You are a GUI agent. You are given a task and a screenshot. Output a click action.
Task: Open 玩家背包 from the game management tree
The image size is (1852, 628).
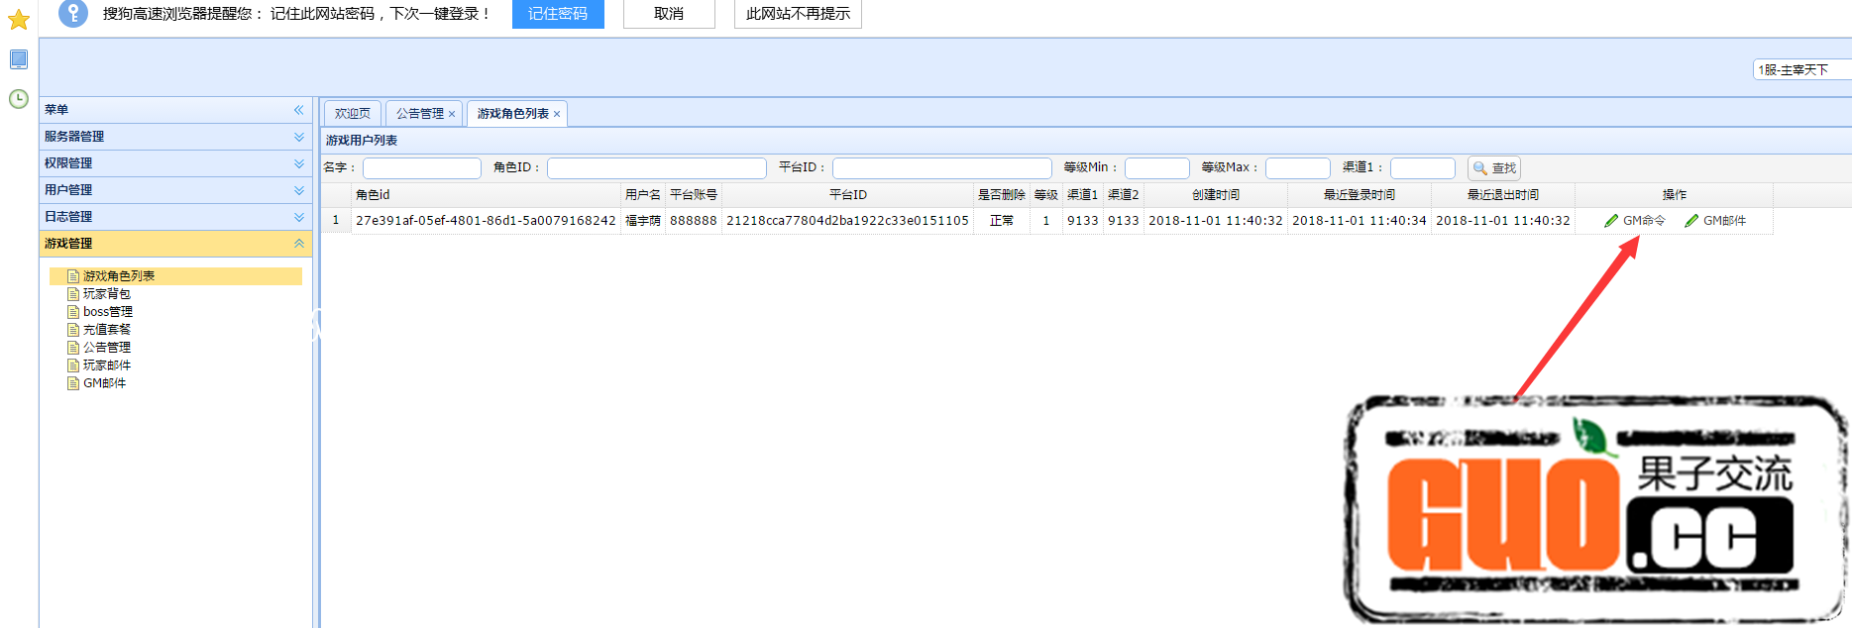coord(106,294)
